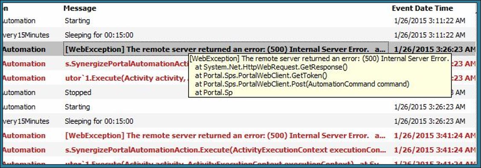Select the Starting row at 3:26:23 AM

point(239,107)
